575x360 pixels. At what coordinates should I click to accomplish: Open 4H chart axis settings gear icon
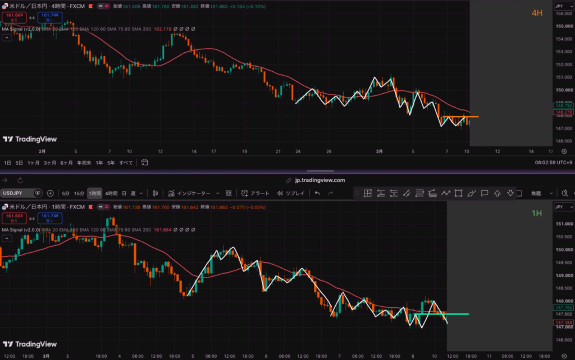564,151
